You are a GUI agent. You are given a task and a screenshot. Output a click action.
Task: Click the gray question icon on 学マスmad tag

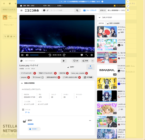click(x=43, y=77)
